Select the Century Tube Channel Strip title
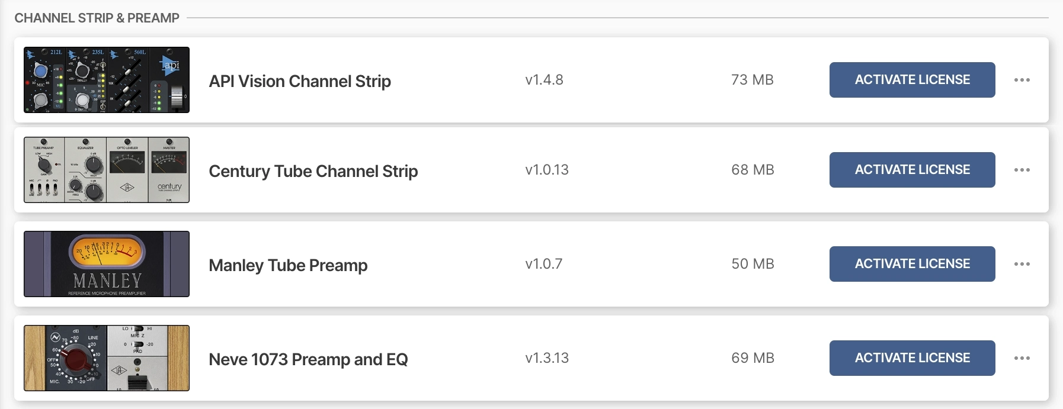The image size is (1063, 409). [x=313, y=171]
